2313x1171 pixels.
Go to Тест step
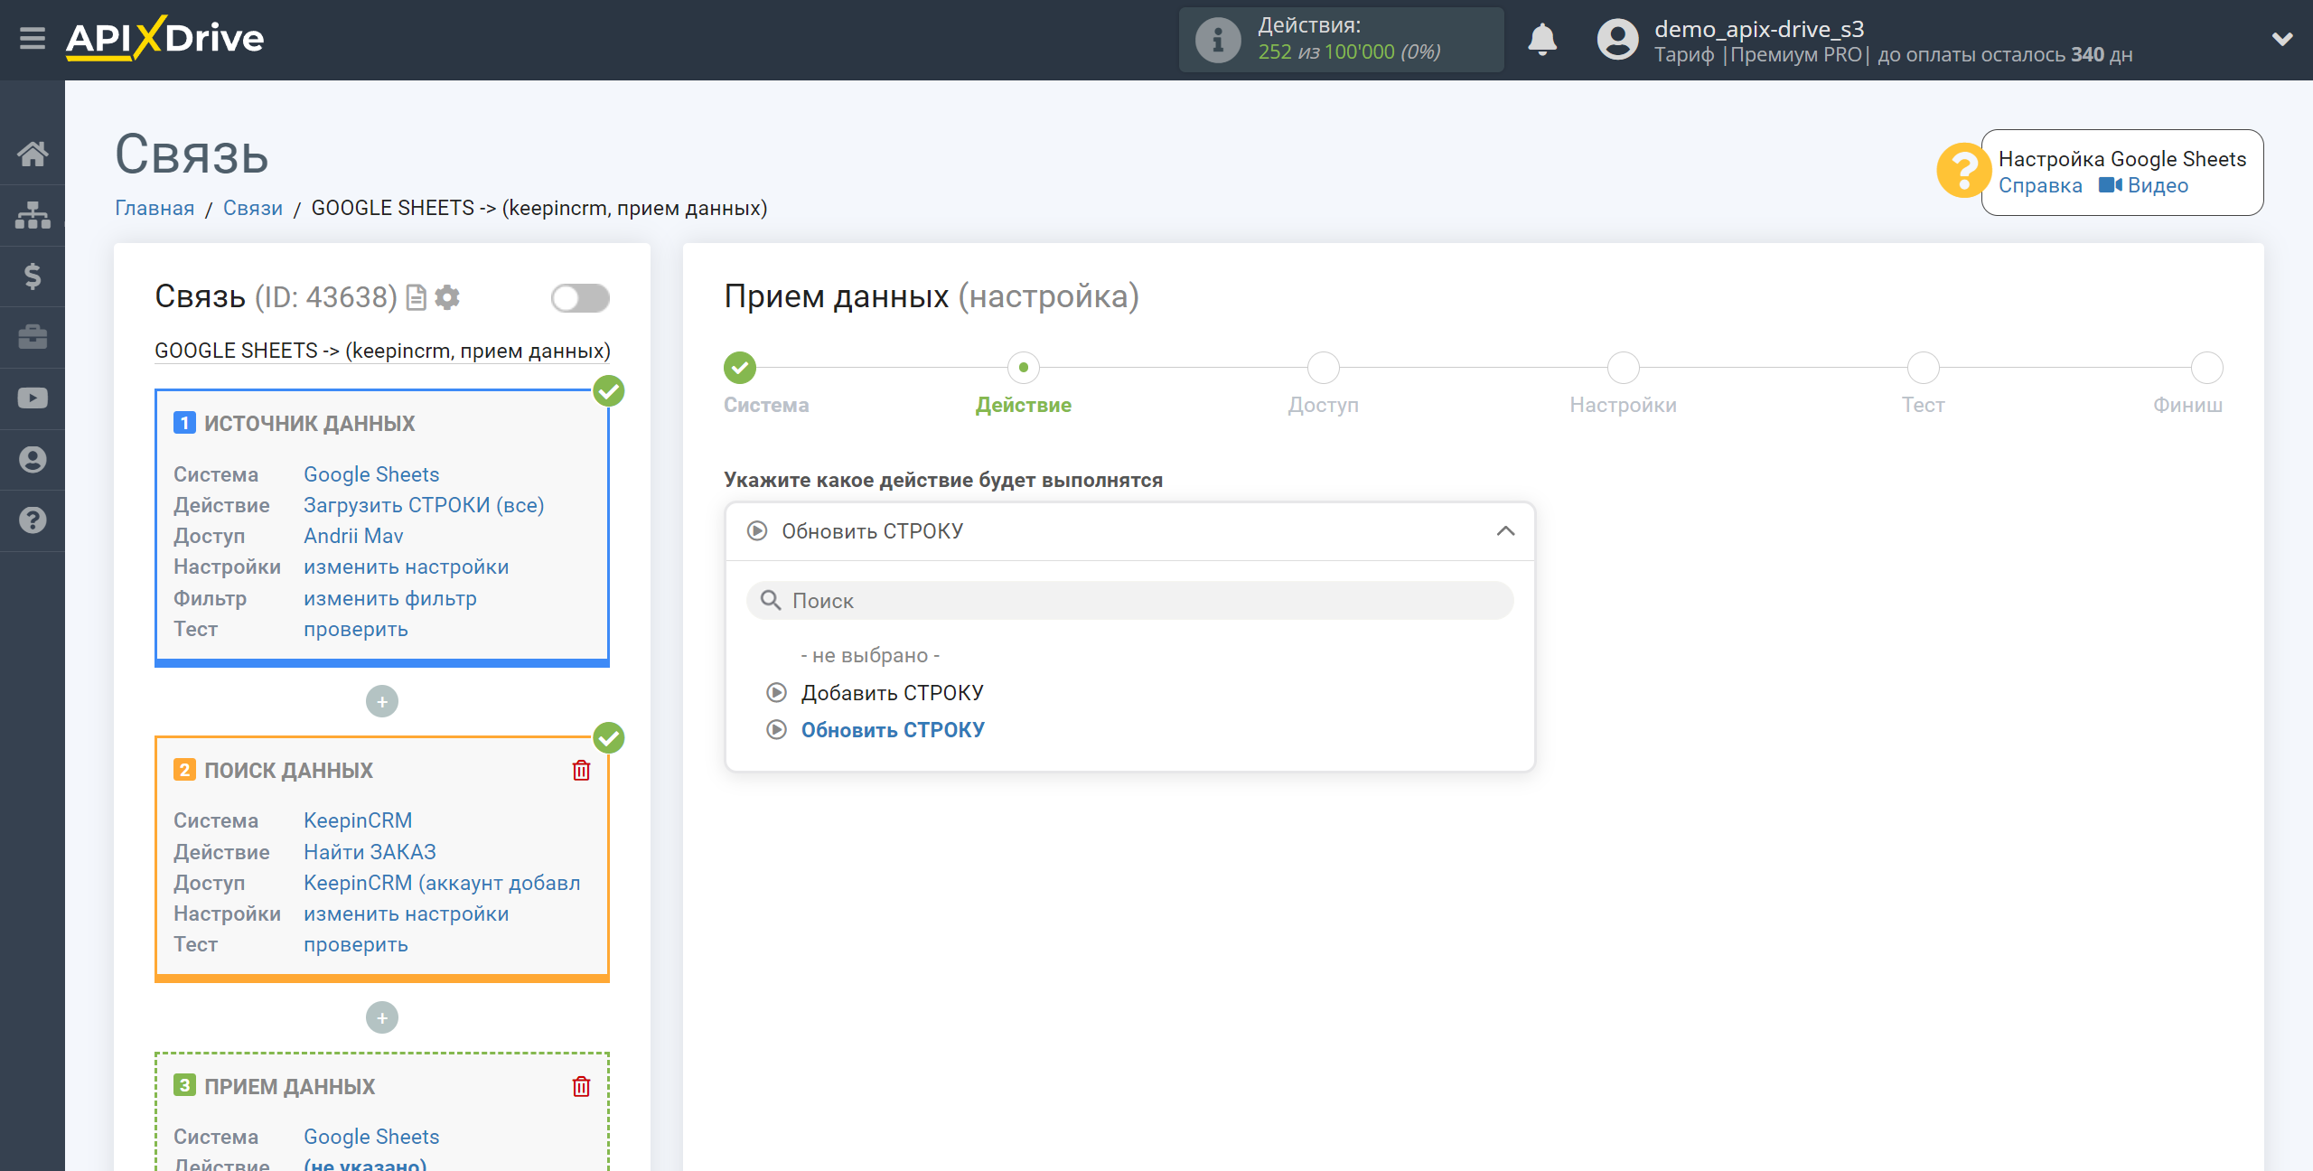coord(1924,368)
